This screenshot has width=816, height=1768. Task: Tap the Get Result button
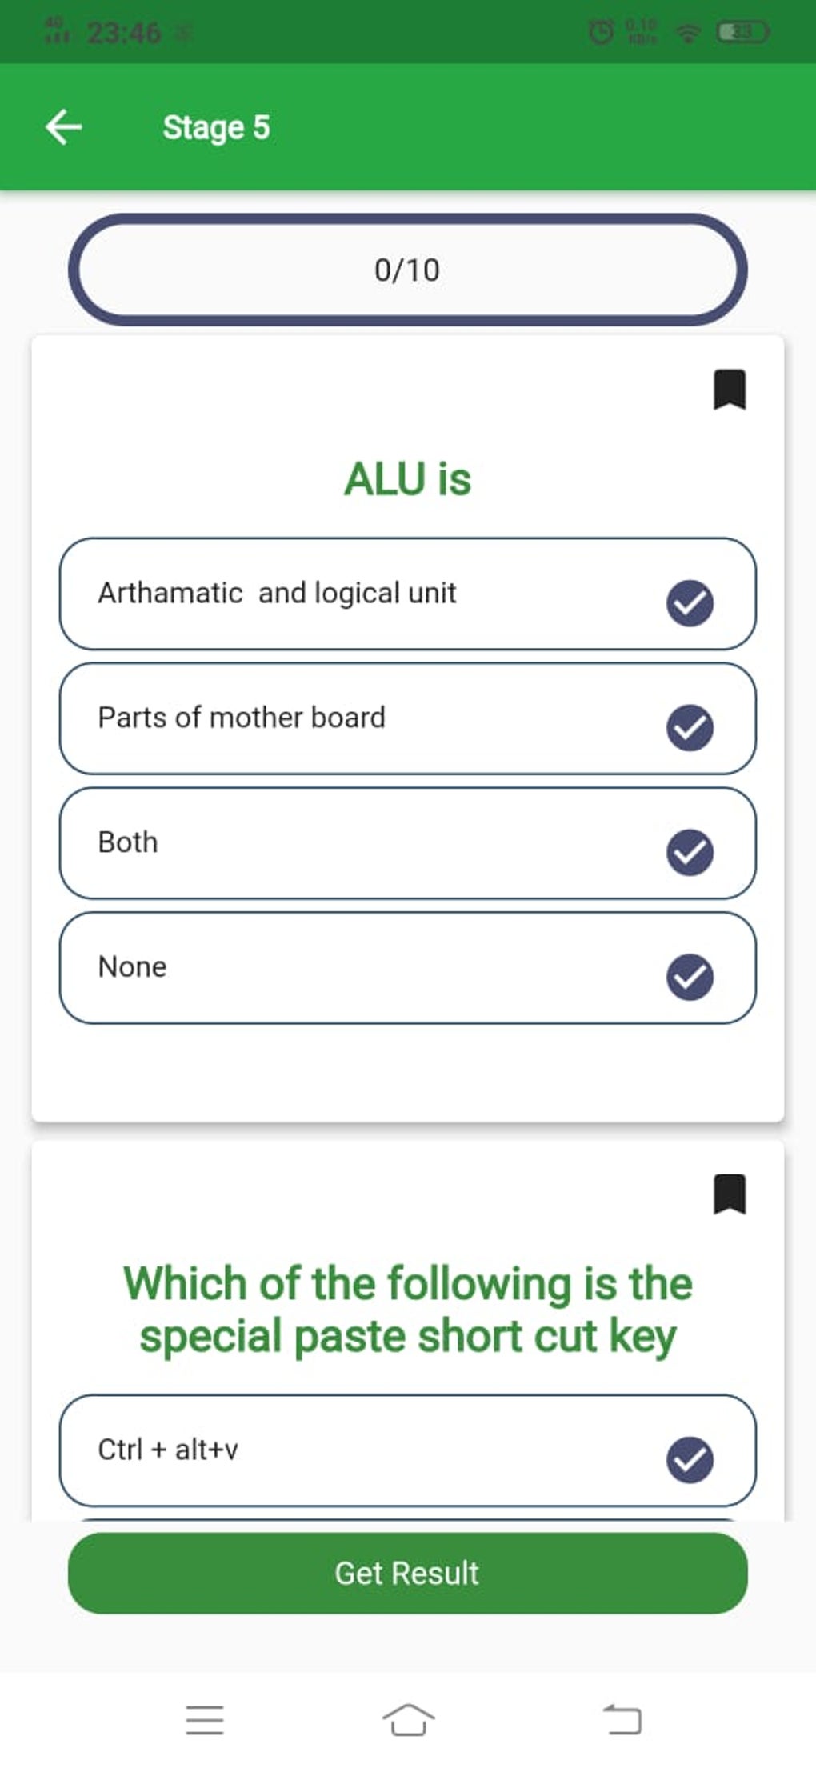click(x=408, y=1573)
